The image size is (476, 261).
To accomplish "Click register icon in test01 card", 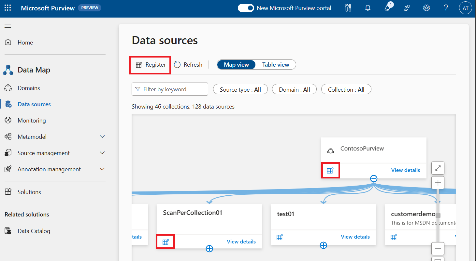I will pos(280,237).
